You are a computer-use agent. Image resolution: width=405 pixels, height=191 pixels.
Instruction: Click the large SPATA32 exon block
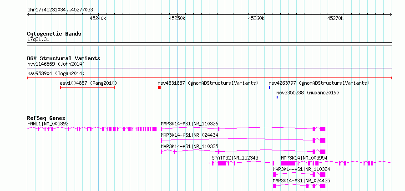[222, 163]
